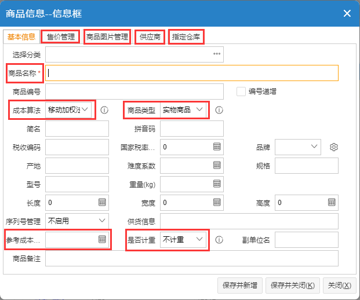Show info tooltip beside 商品类型
The height and width of the screenshot is (300, 360).
coord(219,110)
